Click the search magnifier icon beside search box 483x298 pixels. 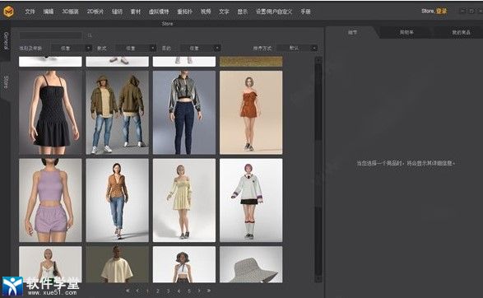pos(90,35)
